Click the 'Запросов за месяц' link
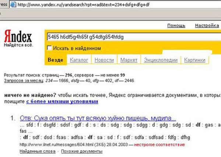 (24, 80)
